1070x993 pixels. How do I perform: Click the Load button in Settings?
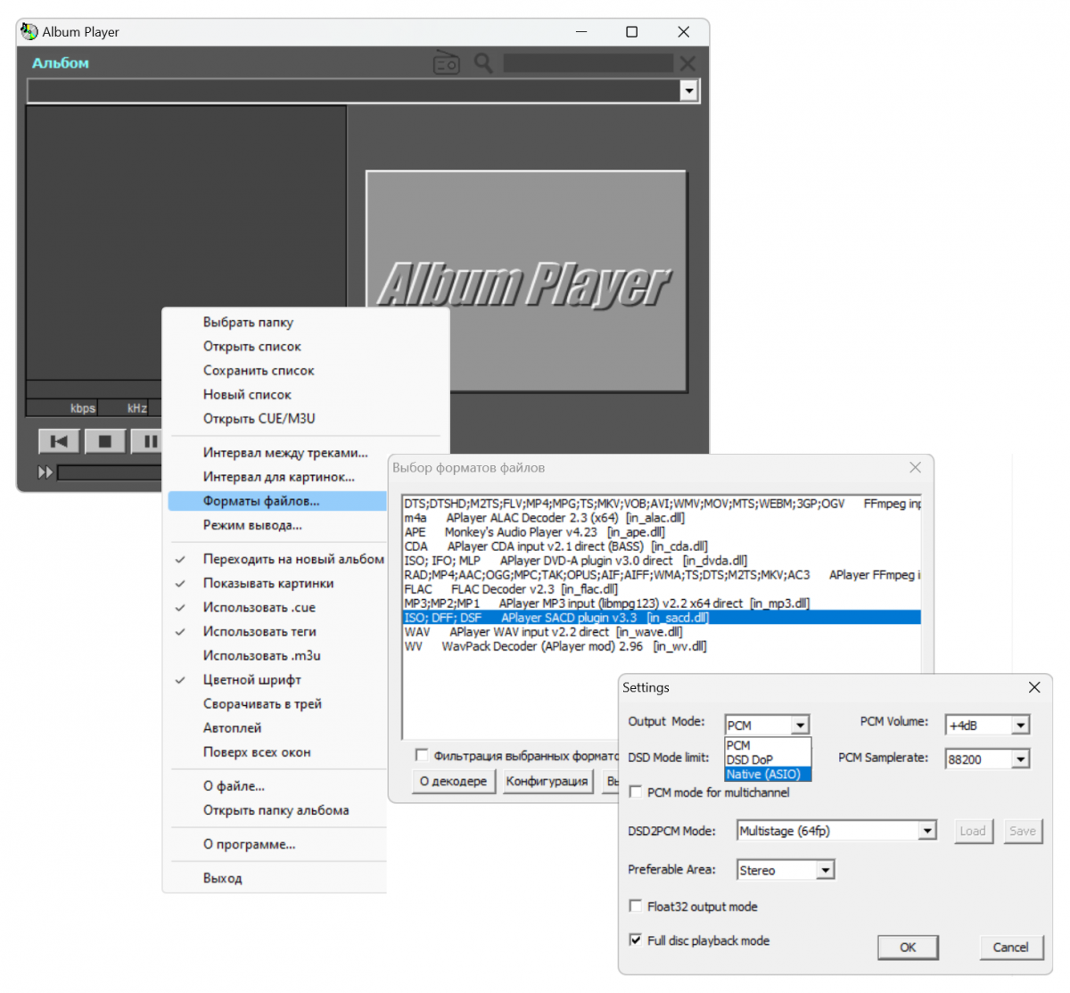click(973, 831)
